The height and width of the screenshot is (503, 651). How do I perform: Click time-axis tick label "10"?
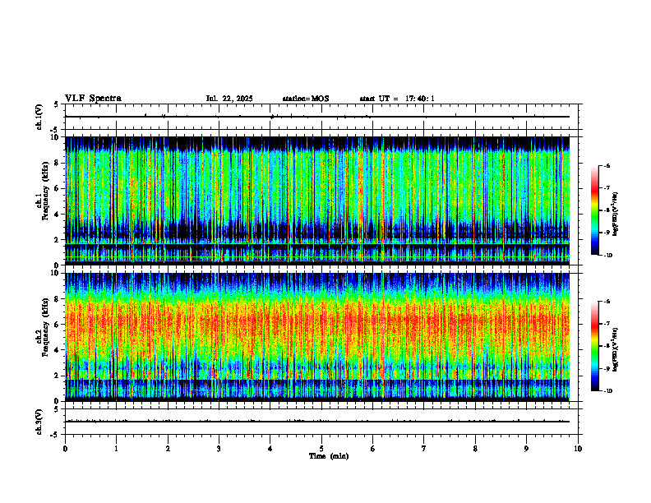pos(578,449)
